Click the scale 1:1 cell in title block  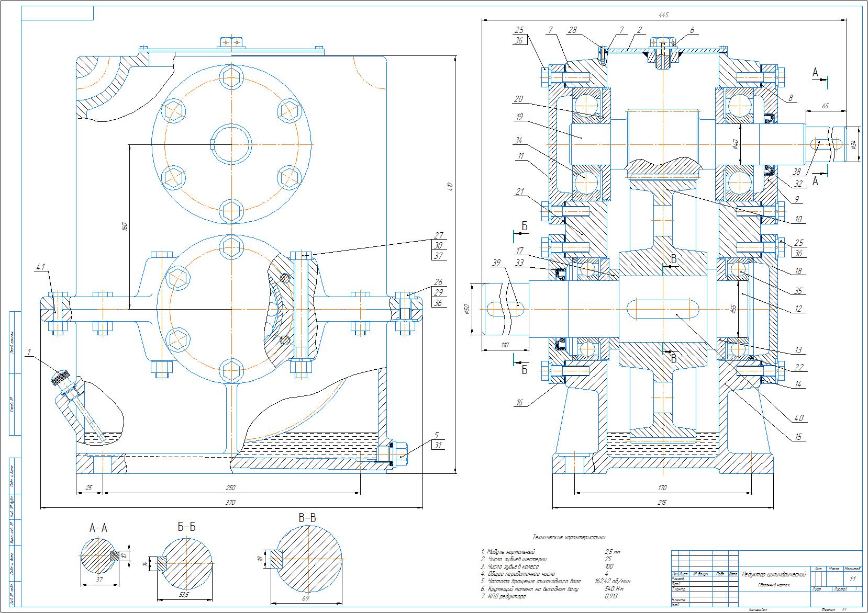click(x=852, y=578)
